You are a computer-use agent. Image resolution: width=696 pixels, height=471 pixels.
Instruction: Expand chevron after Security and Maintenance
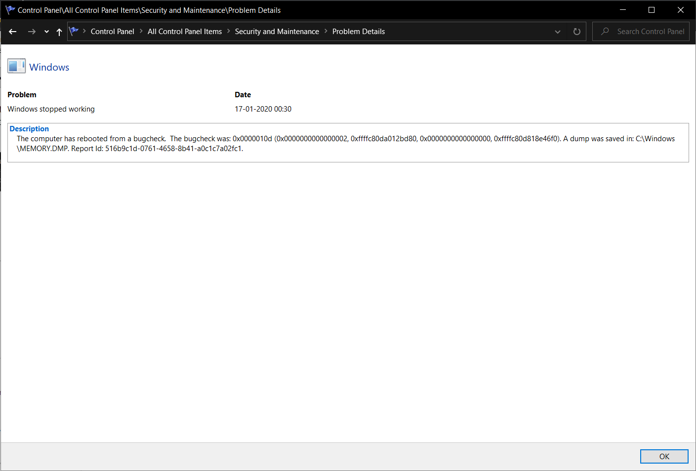(x=326, y=31)
